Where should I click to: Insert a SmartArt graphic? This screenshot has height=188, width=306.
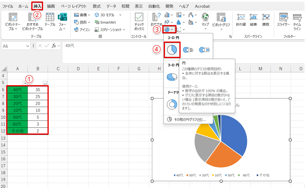coord(105,22)
